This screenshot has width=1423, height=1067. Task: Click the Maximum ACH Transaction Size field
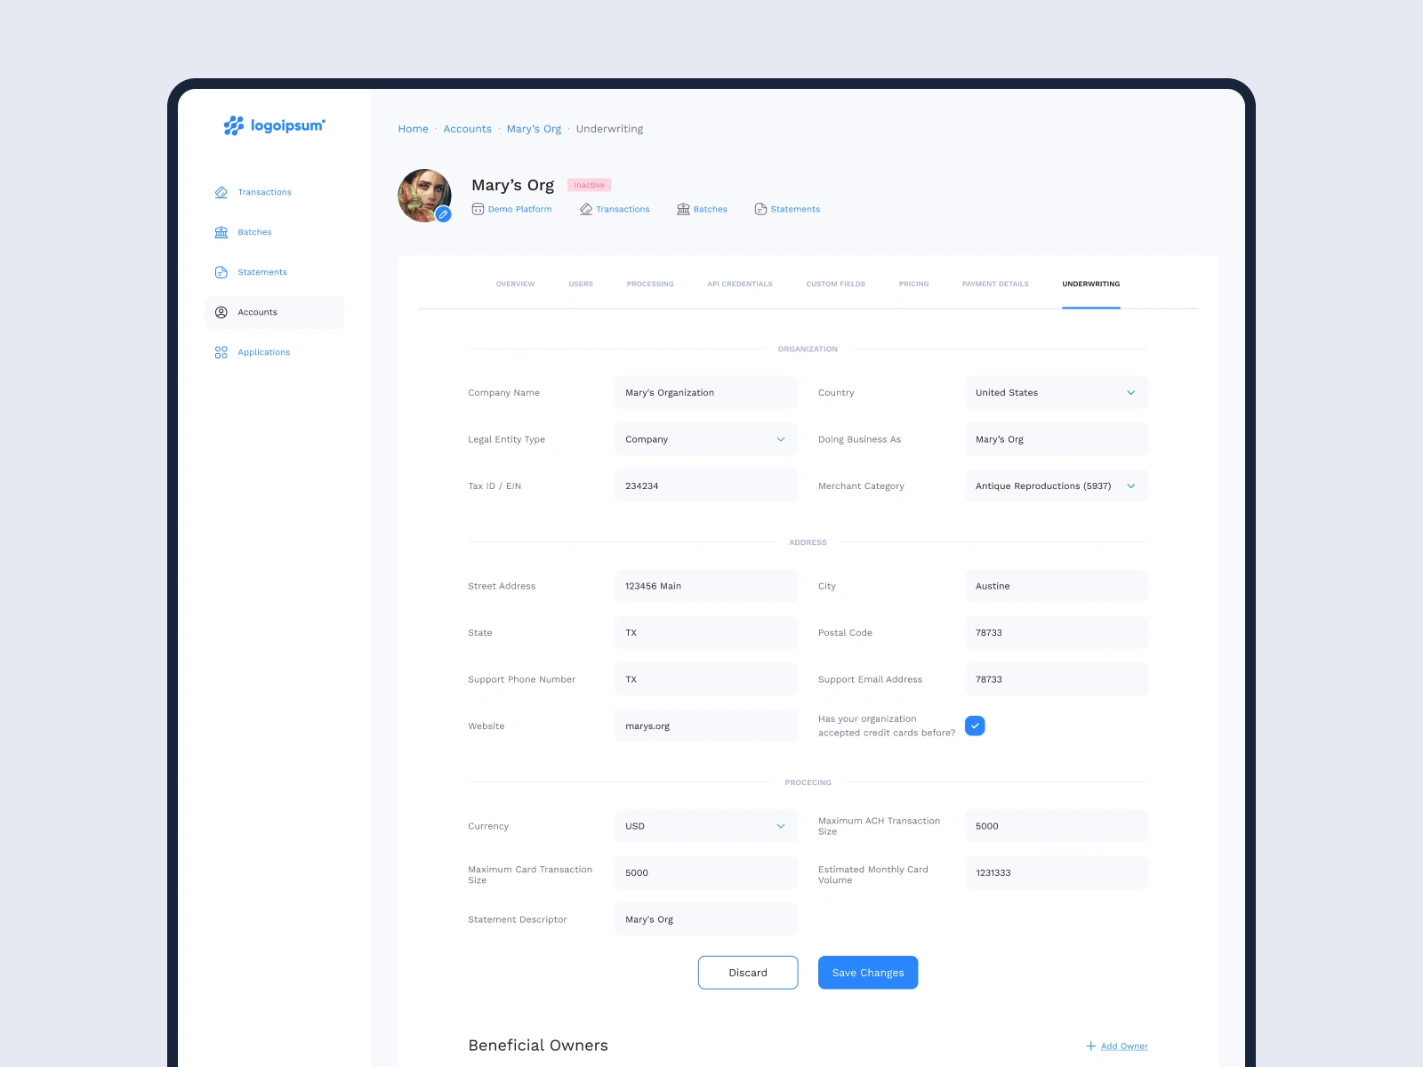point(1057,826)
